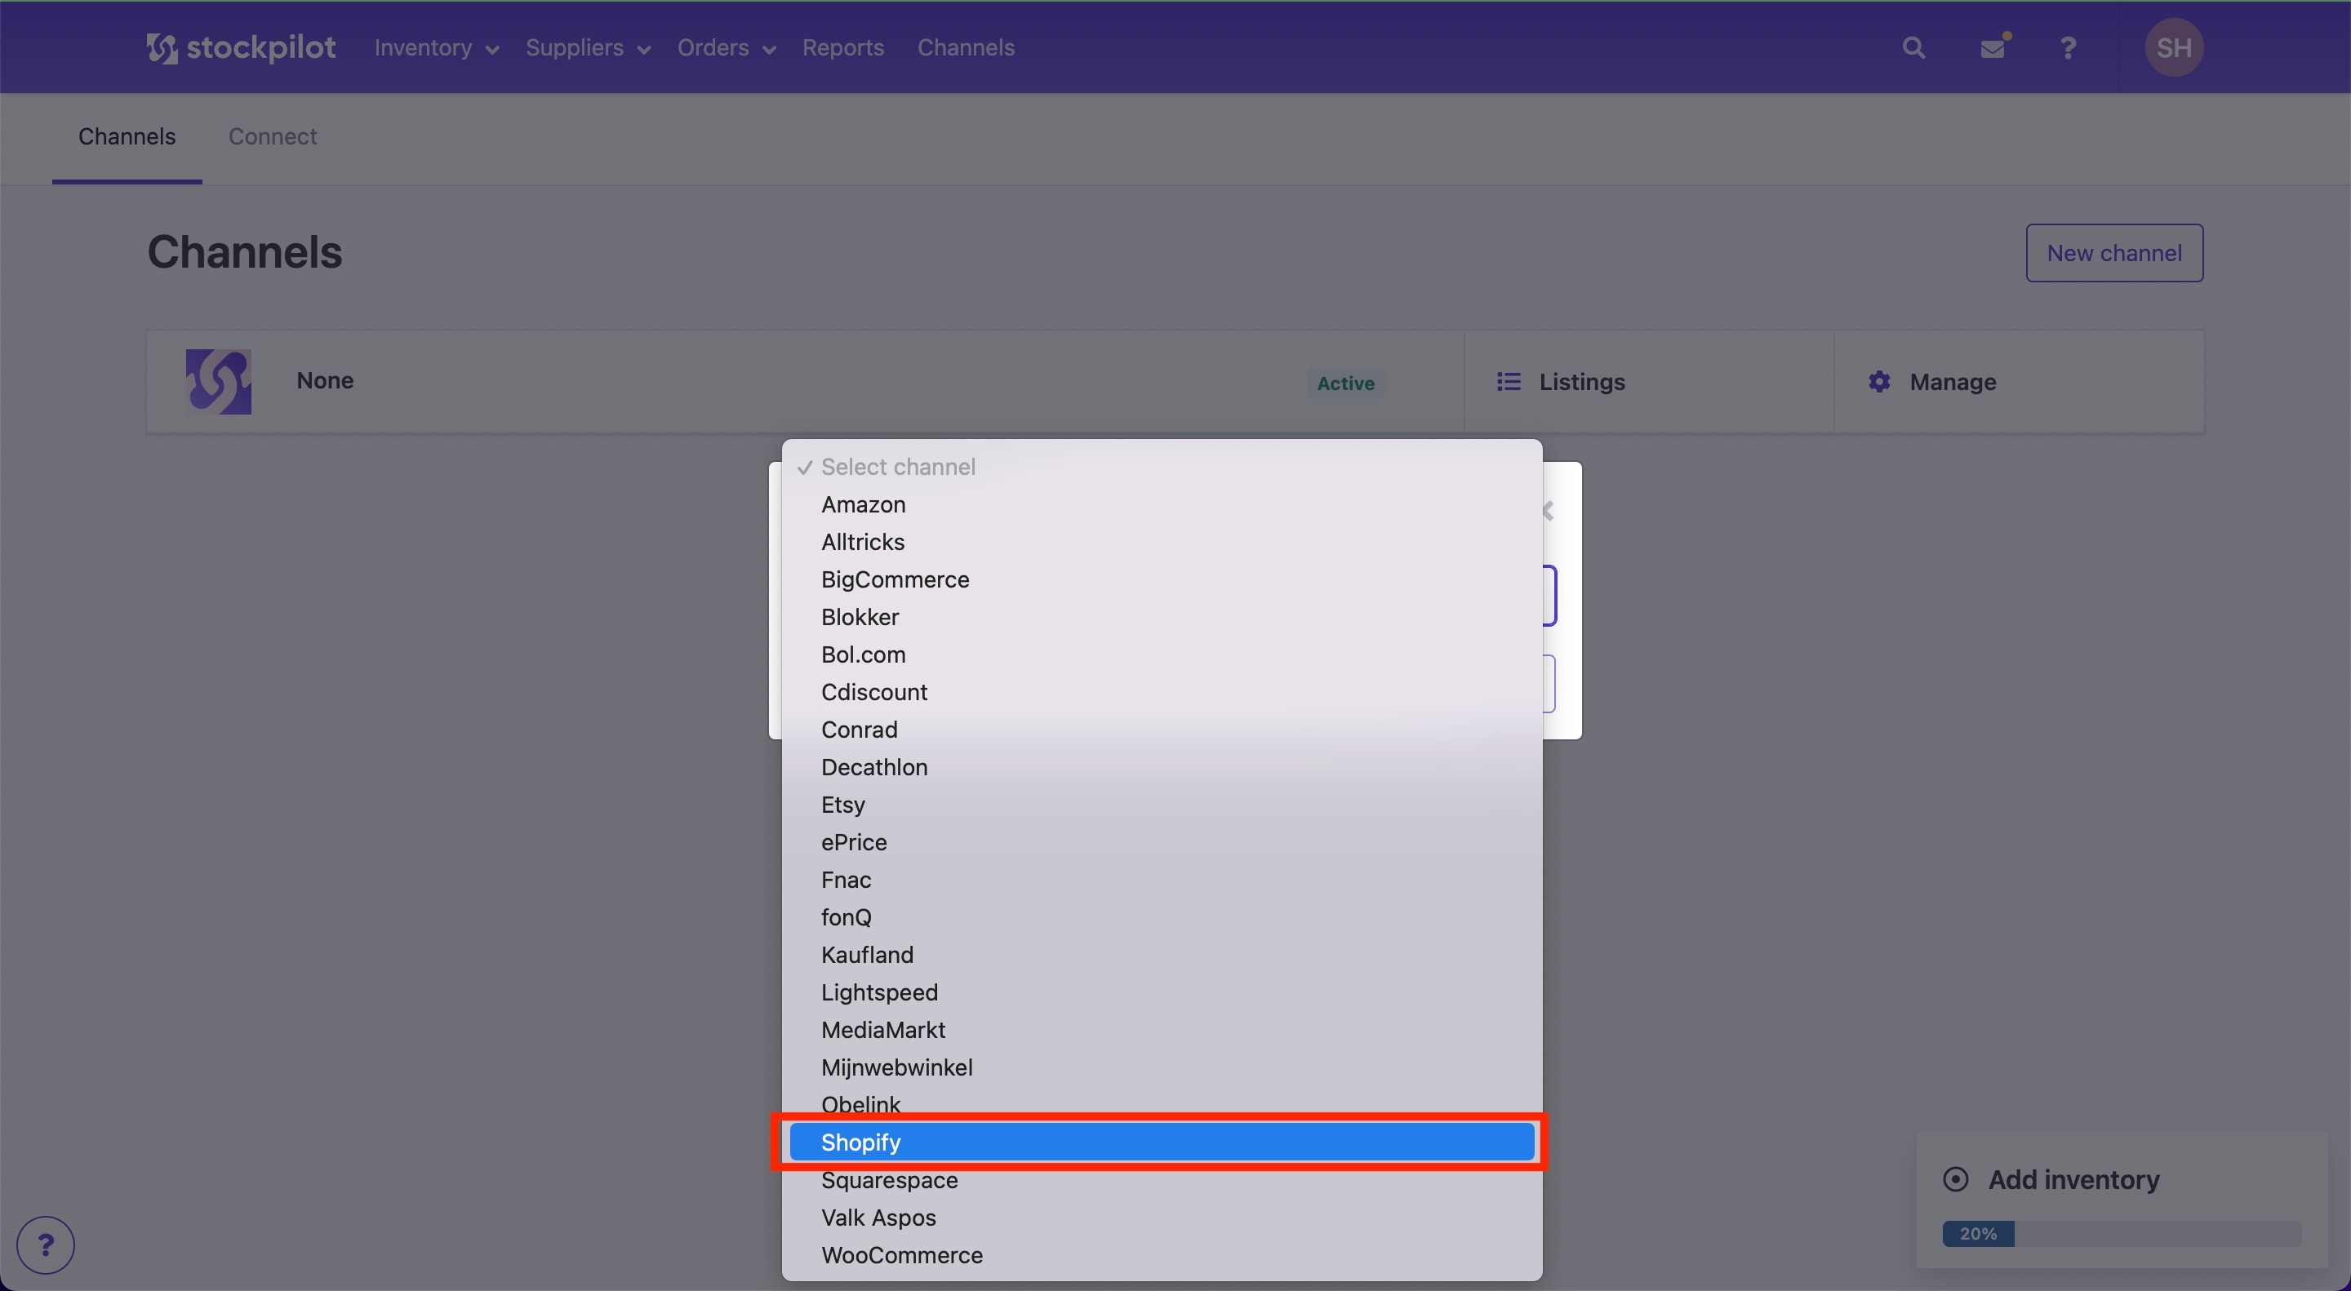Select Fnac from the channel list
This screenshot has height=1291, width=2351.
click(x=1162, y=880)
